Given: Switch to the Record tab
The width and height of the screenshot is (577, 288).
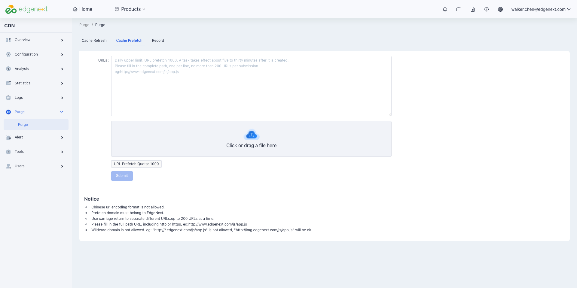Looking at the screenshot, I should point(158,41).
